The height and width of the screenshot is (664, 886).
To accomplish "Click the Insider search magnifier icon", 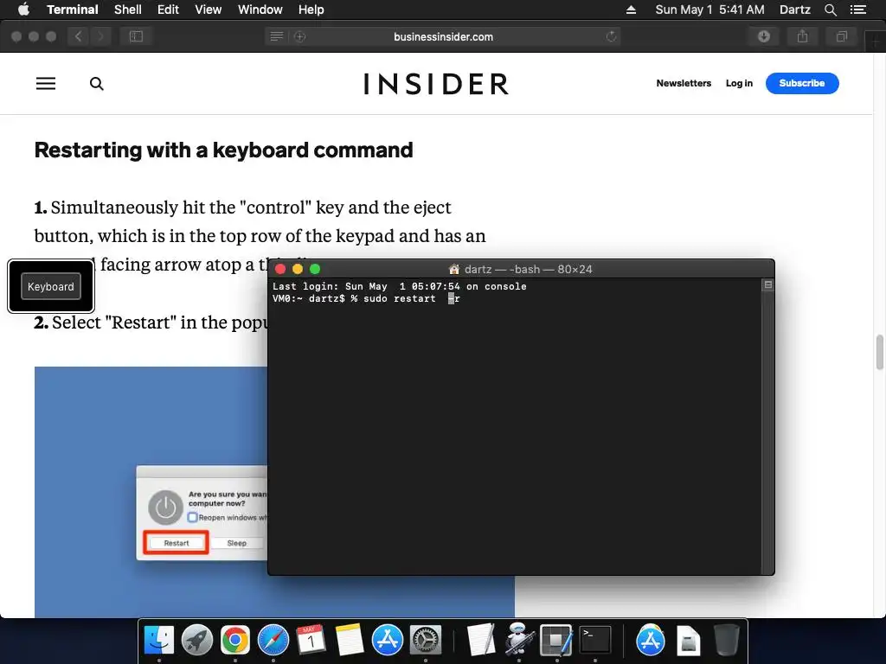I will [x=97, y=84].
